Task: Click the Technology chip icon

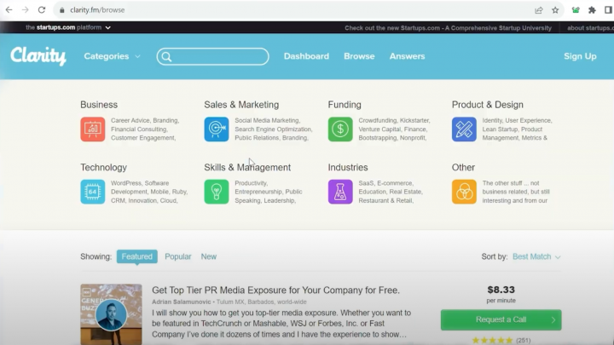Action: (92, 192)
